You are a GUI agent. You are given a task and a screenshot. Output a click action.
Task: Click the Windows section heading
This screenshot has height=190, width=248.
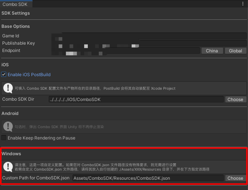(x=11, y=154)
